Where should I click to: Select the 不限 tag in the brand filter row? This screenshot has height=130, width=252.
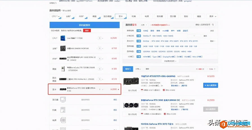coord(139,31)
